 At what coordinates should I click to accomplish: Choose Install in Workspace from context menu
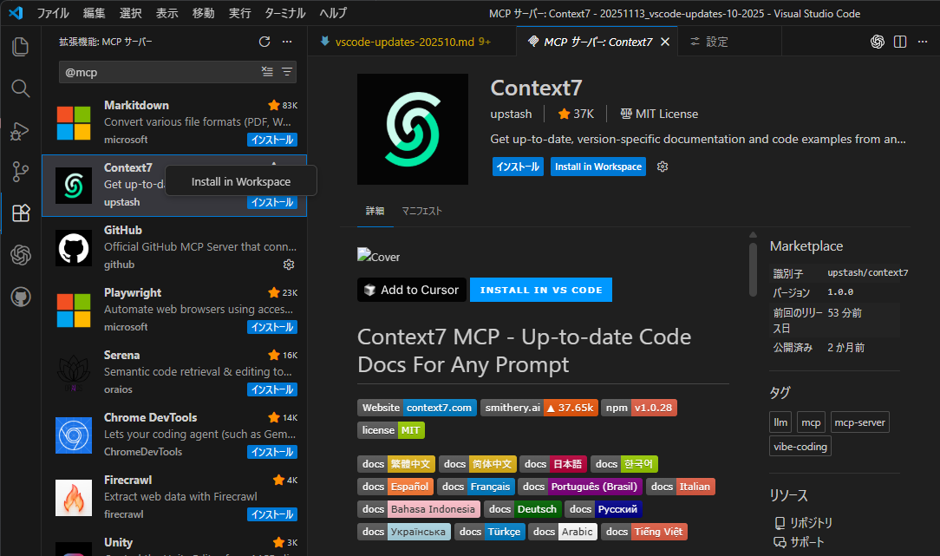(240, 181)
